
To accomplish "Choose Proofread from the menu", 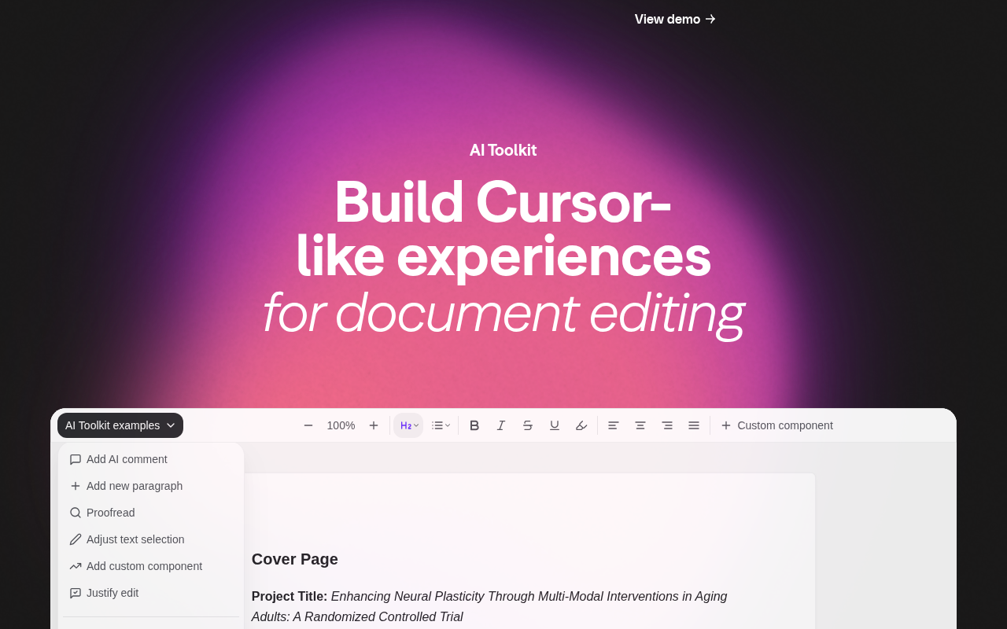I will [151, 513].
